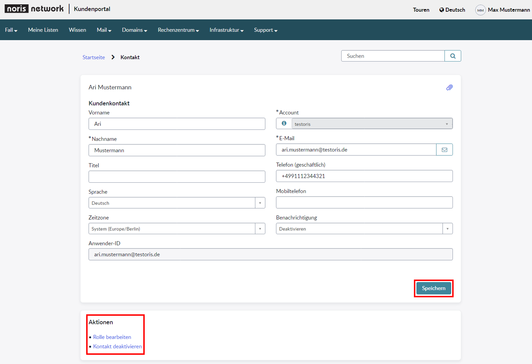Click the MM user avatar icon
532x364 pixels.
coord(480,10)
